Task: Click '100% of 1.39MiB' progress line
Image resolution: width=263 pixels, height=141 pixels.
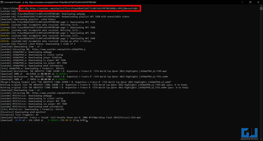Action: [33, 79]
